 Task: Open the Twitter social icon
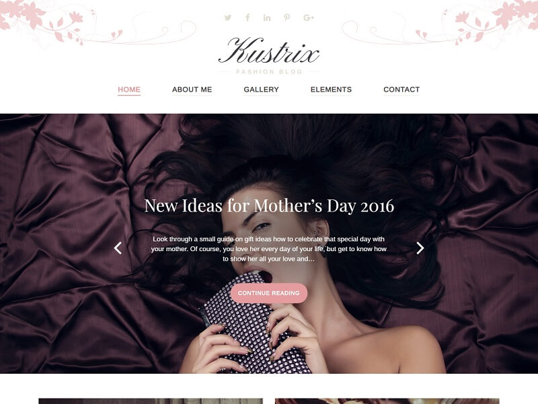coord(228,18)
